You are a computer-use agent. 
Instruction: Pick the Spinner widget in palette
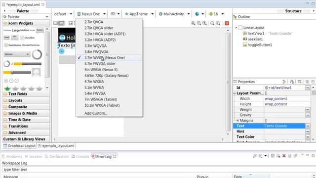[17, 54]
